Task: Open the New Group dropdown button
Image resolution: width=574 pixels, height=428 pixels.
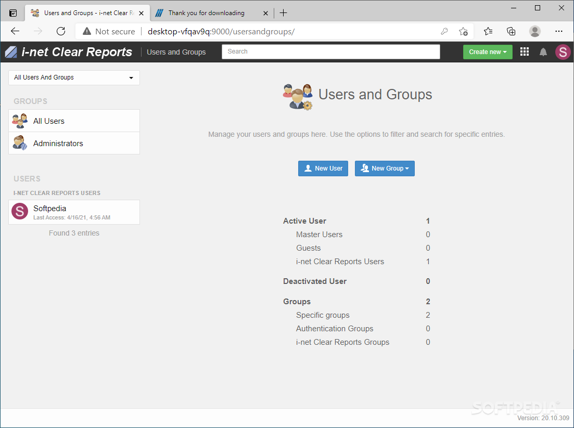Action: 385,168
